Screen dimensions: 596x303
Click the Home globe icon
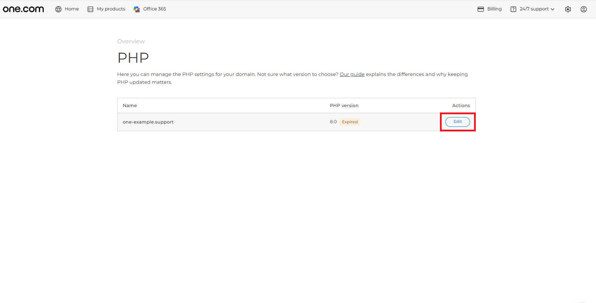click(58, 9)
